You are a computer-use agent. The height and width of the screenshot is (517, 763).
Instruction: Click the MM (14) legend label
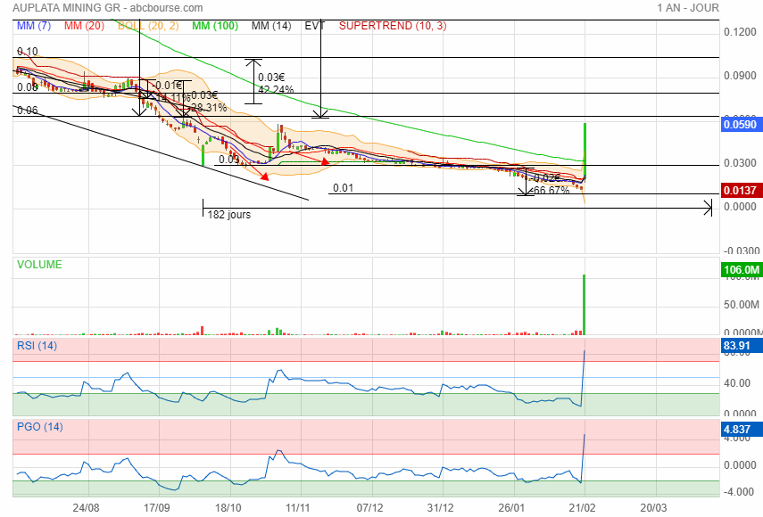(x=271, y=26)
